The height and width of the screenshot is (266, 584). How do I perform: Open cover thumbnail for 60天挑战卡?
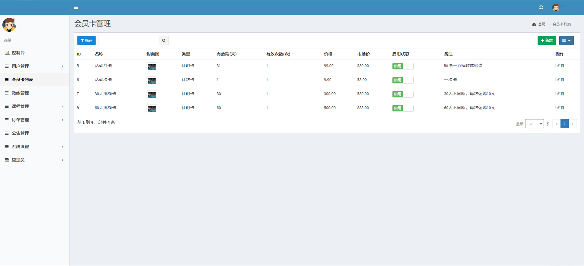click(152, 109)
